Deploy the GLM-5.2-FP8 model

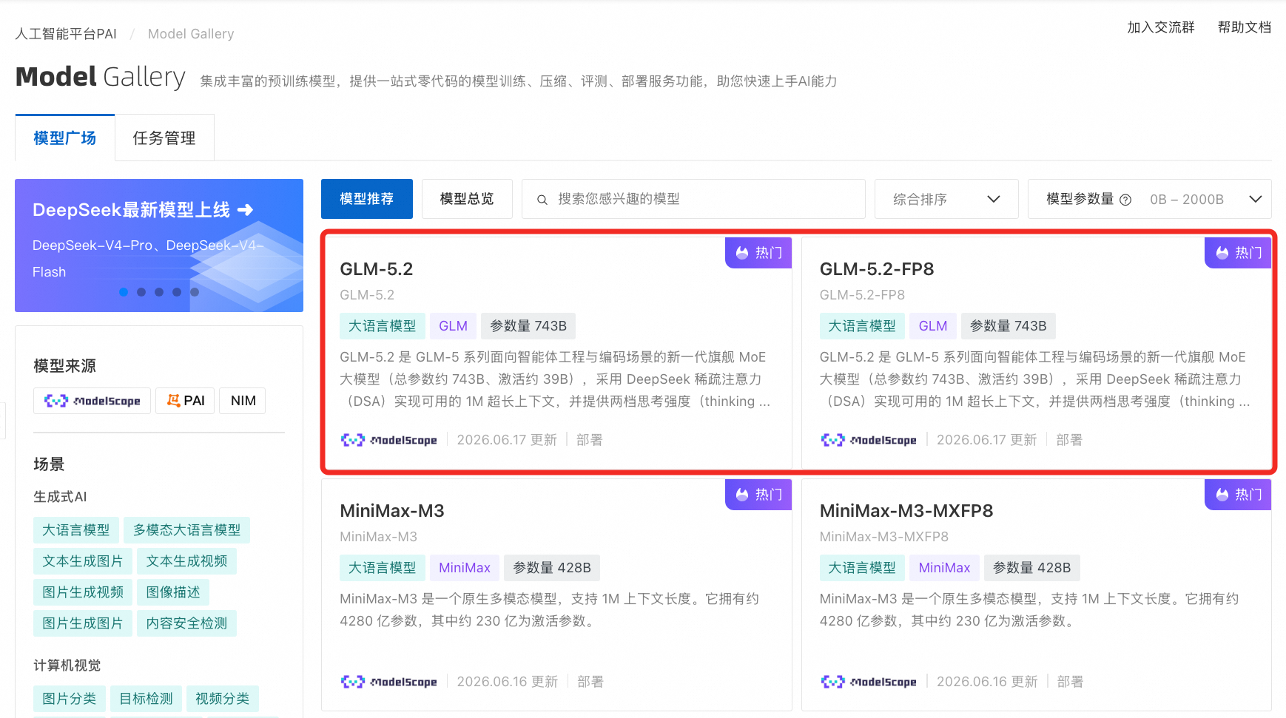[1069, 440]
